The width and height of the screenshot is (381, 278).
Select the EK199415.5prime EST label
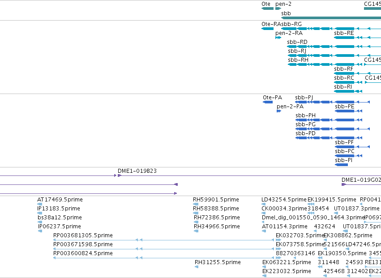pos(332,200)
